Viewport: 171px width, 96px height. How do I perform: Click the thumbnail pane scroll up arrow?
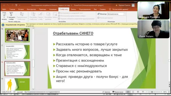pos(33,28)
